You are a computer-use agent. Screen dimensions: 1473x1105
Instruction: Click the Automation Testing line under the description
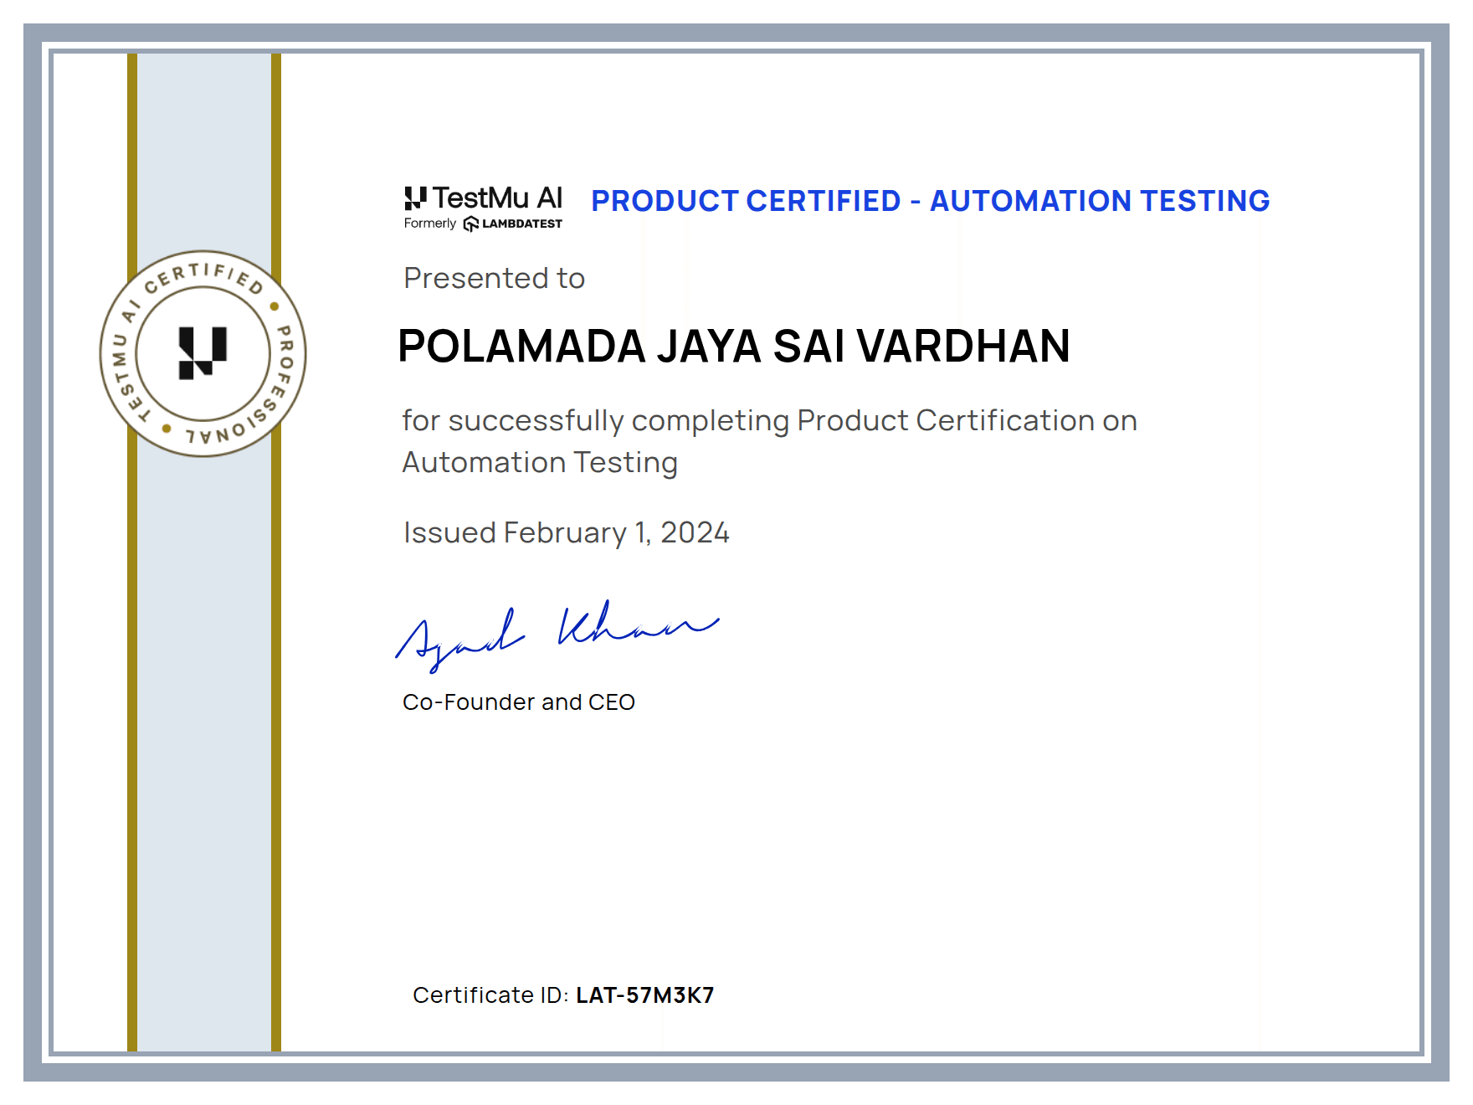540,462
